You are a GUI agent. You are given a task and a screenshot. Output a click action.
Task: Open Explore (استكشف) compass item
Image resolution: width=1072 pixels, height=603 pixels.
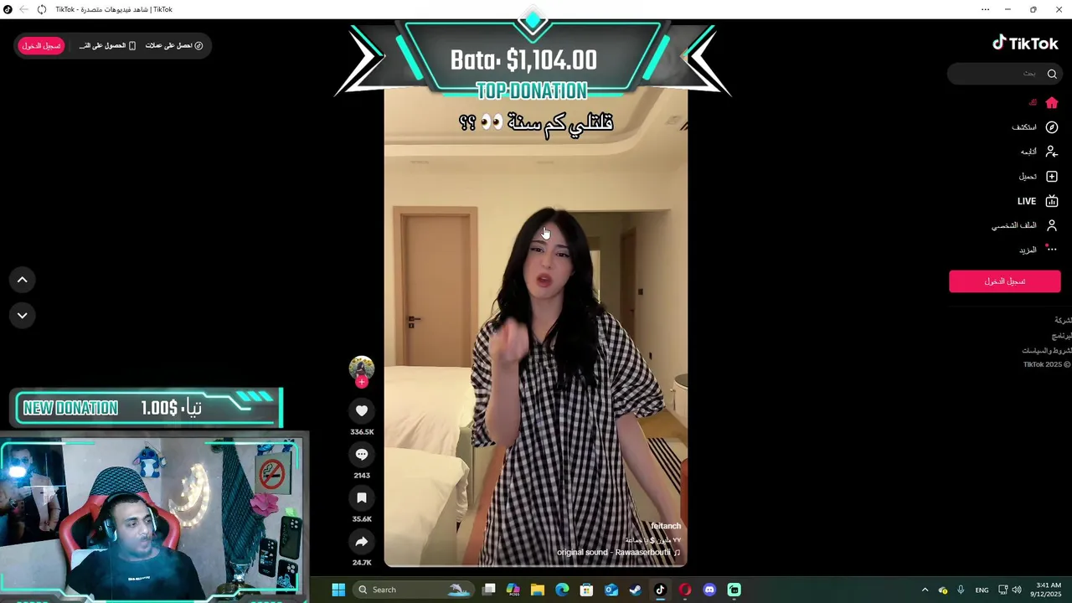(x=1034, y=127)
